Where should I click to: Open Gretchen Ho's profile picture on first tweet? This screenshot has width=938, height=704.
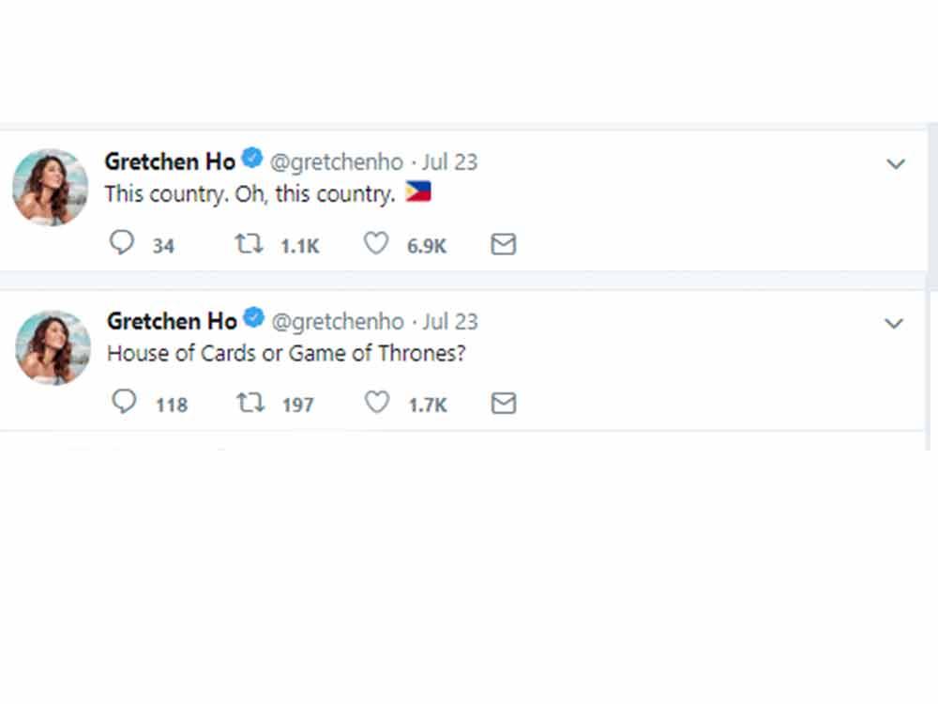[49, 188]
